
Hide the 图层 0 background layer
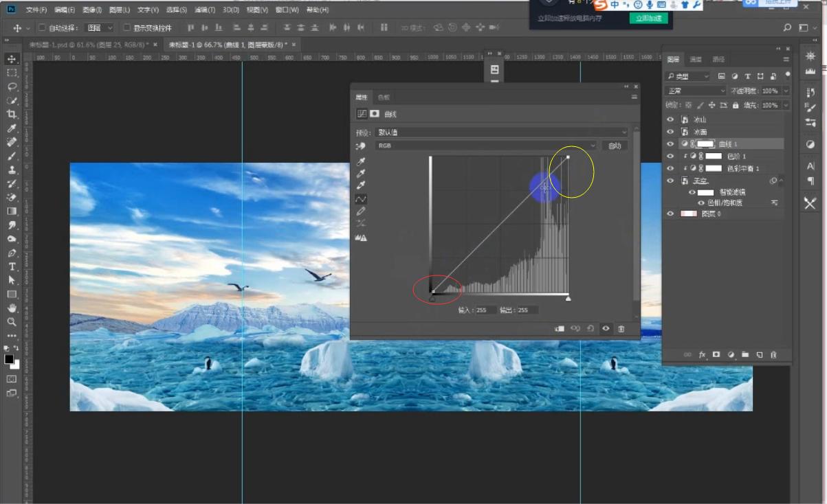(671, 213)
